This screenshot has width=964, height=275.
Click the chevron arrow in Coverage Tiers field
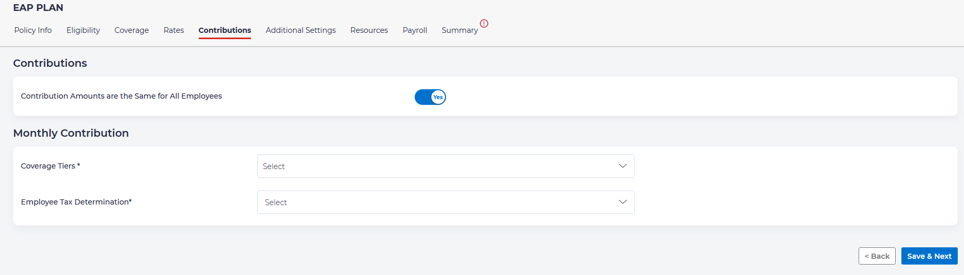click(x=622, y=166)
